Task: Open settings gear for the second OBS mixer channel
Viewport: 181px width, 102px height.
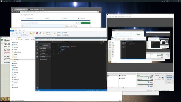Action: [x=152, y=82]
